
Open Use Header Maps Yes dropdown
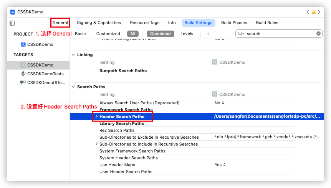[x=220, y=165]
